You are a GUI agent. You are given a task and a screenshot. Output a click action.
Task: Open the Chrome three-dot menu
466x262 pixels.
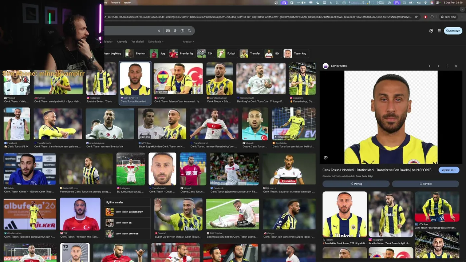[462, 17]
